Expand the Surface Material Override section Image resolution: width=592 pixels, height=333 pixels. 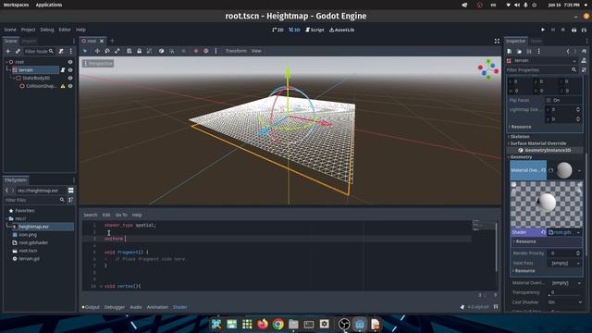click(x=538, y=143)
